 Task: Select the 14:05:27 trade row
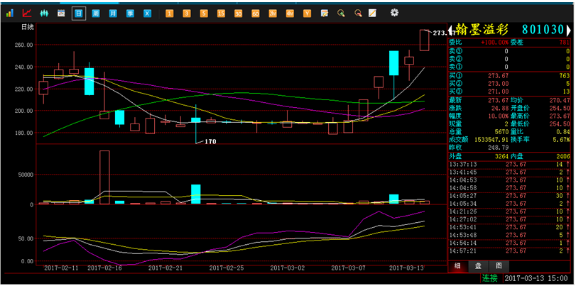point(509,196)
